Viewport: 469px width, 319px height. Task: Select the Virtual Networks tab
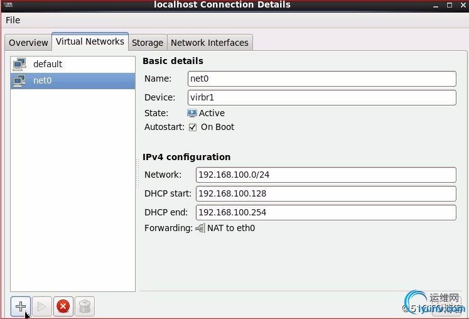pos(90,41)
